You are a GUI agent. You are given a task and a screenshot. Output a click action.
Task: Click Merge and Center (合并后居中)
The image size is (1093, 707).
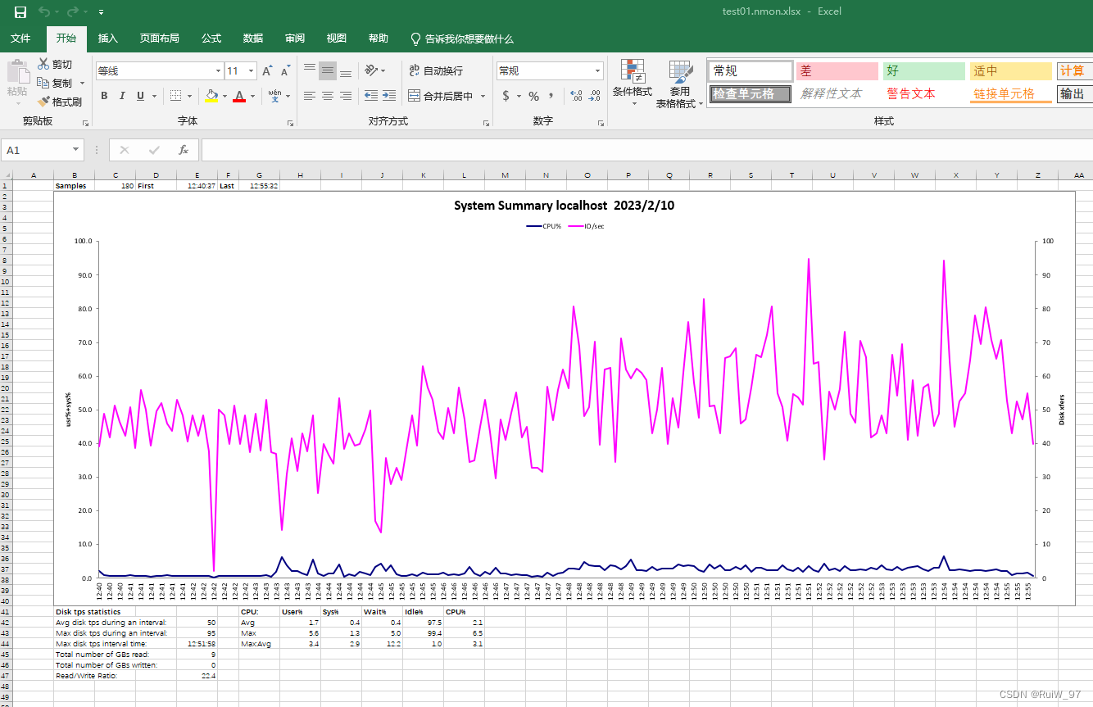click(x=441, y=96)
